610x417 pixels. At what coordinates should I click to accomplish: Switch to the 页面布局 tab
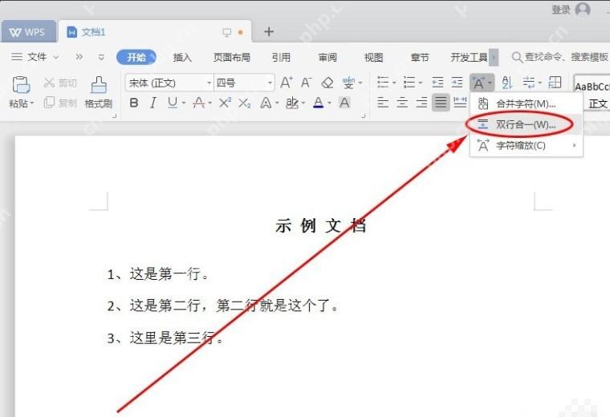231,58
